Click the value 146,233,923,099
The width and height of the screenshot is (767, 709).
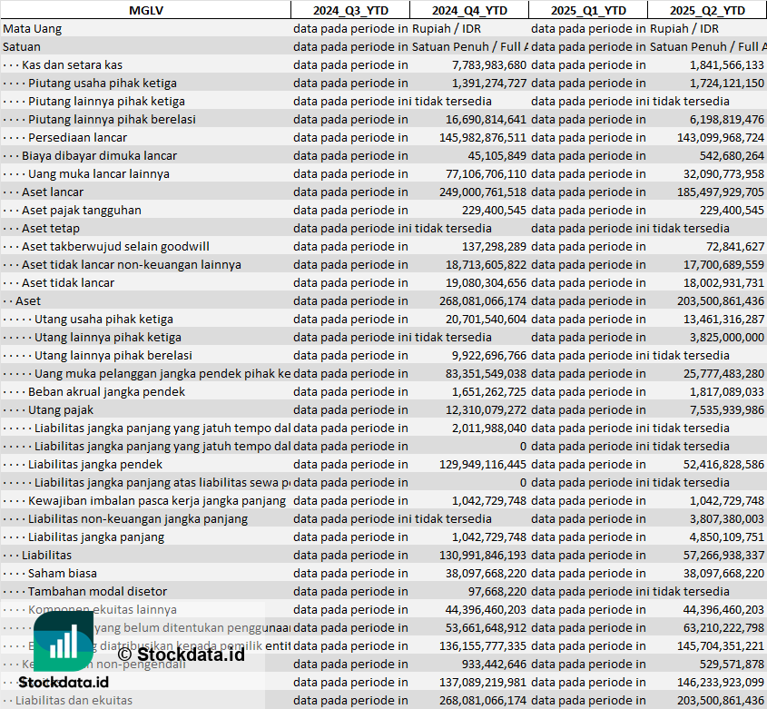721,682
